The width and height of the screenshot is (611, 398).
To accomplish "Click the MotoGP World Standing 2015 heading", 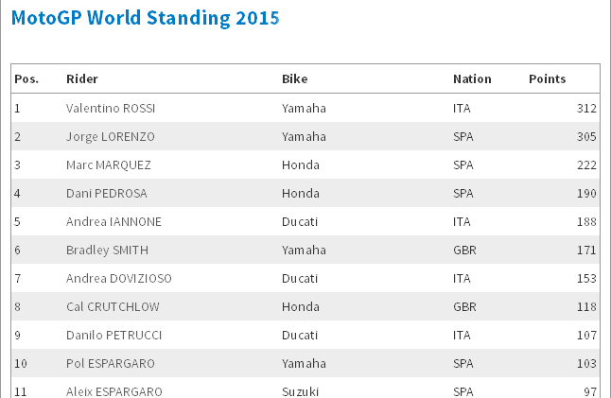I will click(x=145, y=18).
